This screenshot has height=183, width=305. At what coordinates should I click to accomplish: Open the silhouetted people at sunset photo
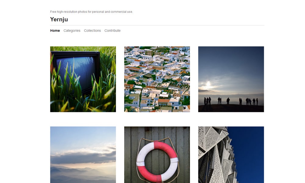[x=231, y=79]
